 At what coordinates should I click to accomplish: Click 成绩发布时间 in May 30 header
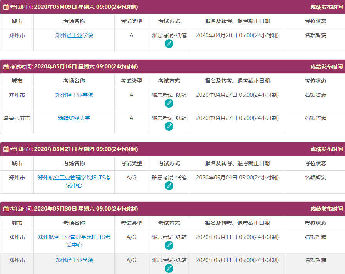point(327,209)
